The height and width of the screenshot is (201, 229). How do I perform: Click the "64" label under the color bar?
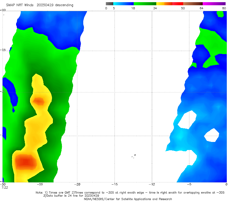[201, 8]
